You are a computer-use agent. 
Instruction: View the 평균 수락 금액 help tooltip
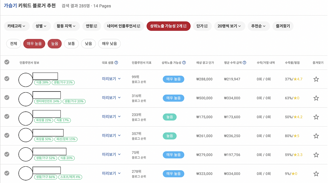pos(244,62)
